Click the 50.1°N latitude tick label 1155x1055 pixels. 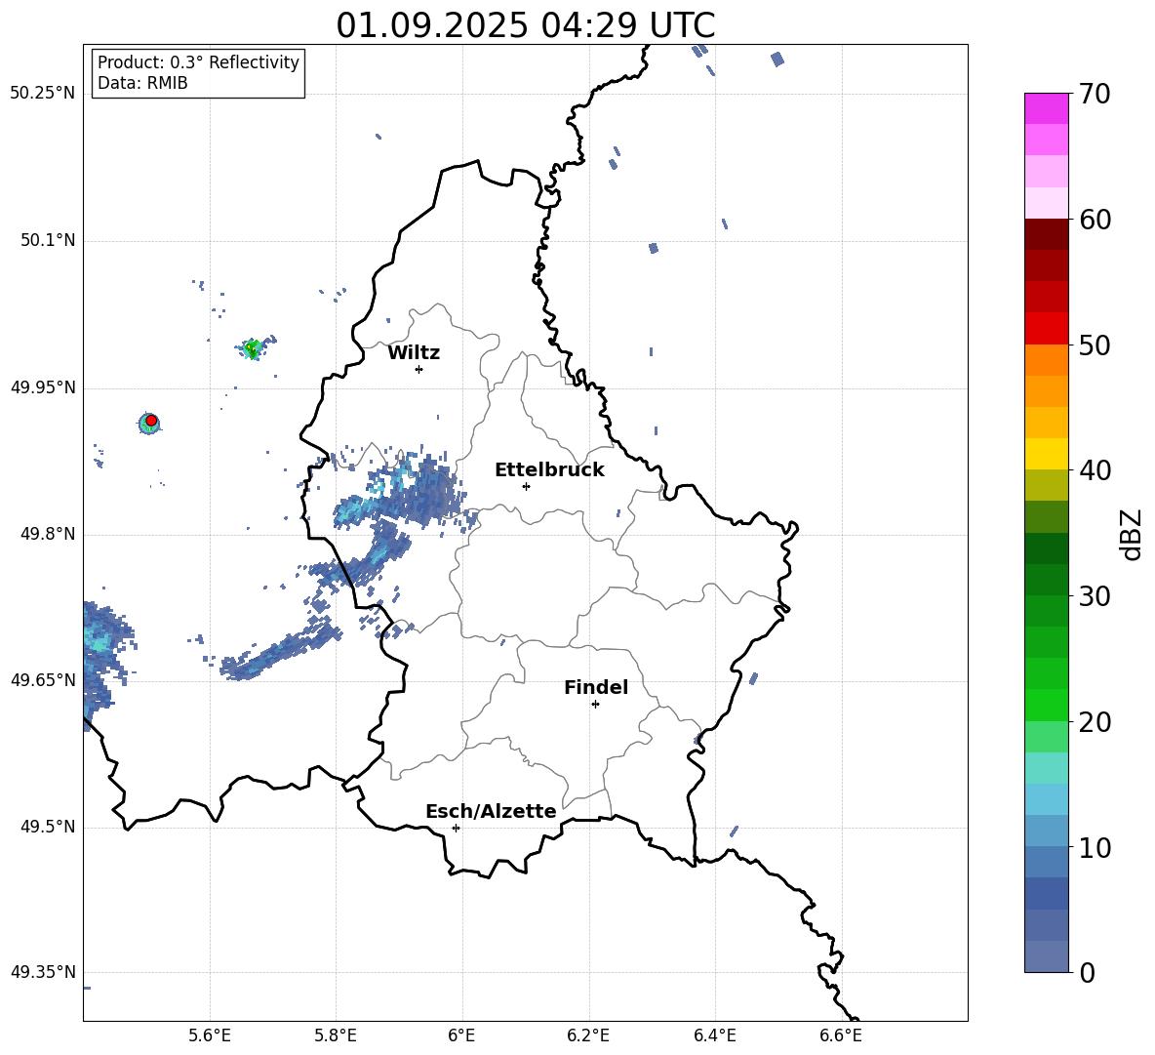pos(47,240)
